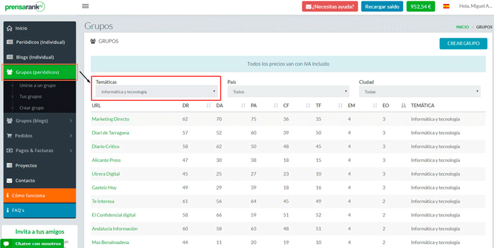Open the Marketing Directo link
Screen dimensions: 494x248
[x=111, y=119]
